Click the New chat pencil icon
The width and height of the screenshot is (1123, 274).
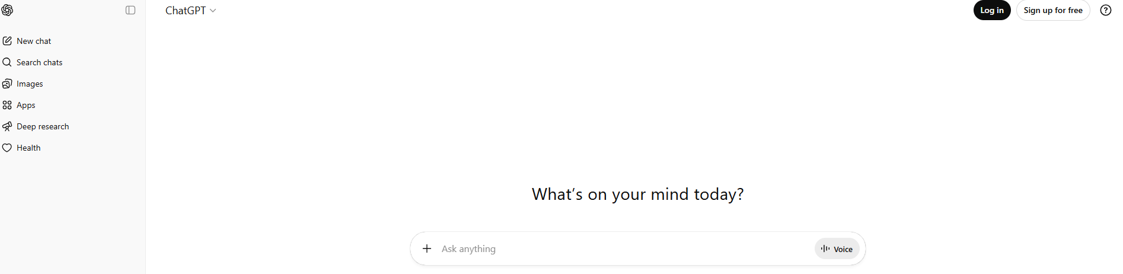click(7, 41)
